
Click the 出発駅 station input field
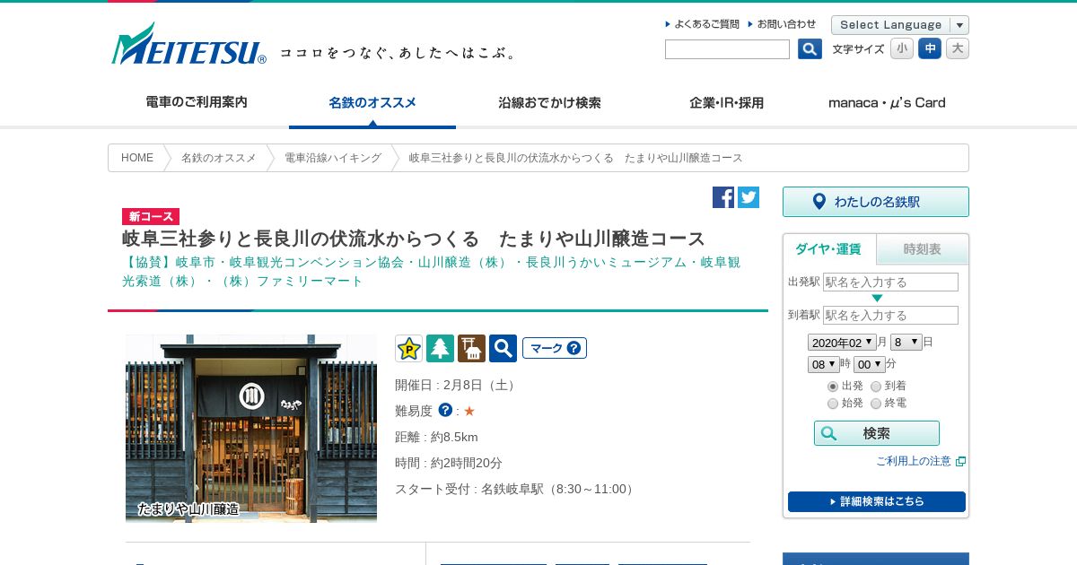coord(890,282)
